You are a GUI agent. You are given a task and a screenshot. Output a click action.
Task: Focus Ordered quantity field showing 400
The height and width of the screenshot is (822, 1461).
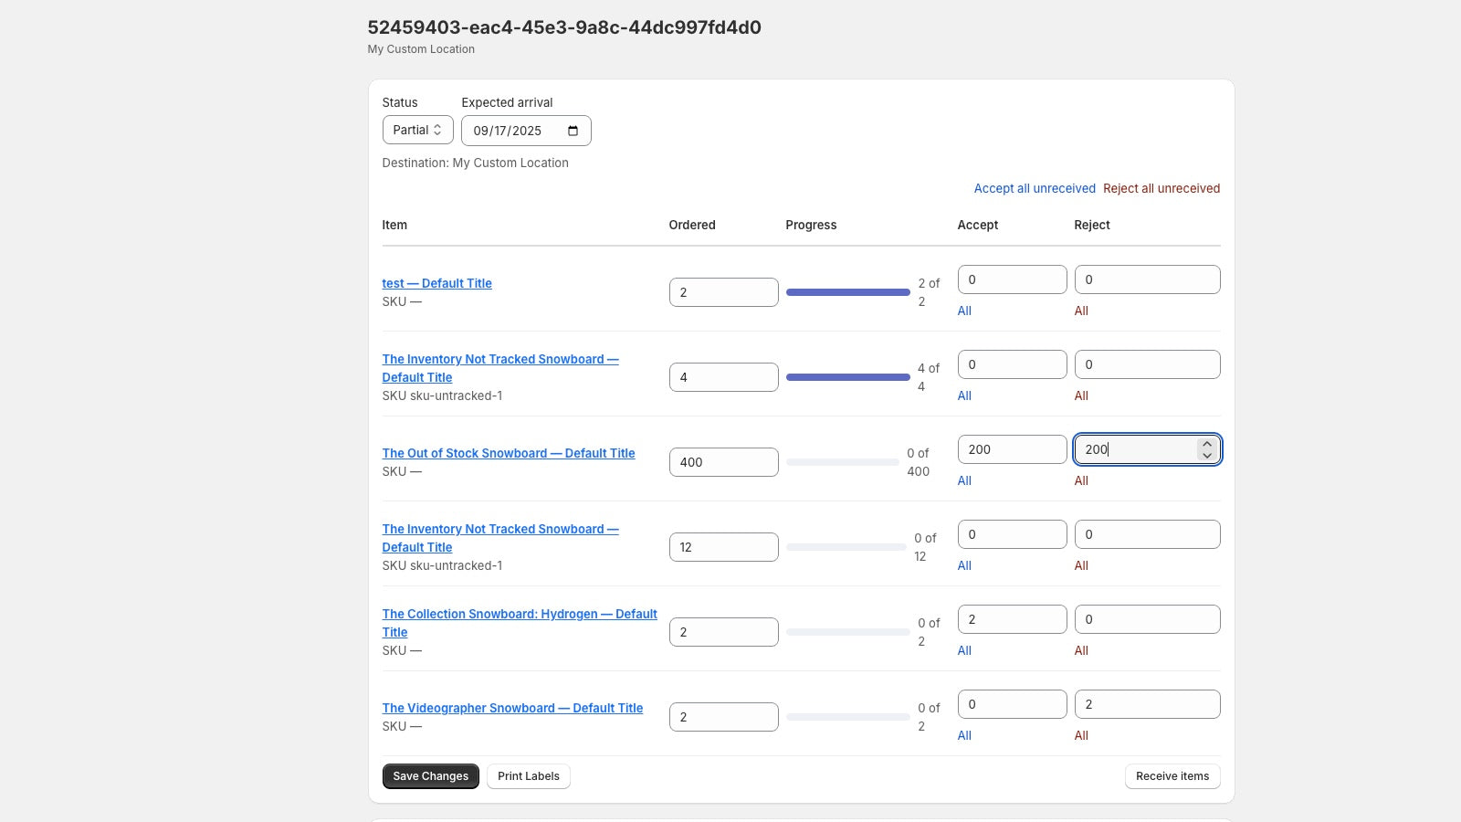click(x=723, y=462)
